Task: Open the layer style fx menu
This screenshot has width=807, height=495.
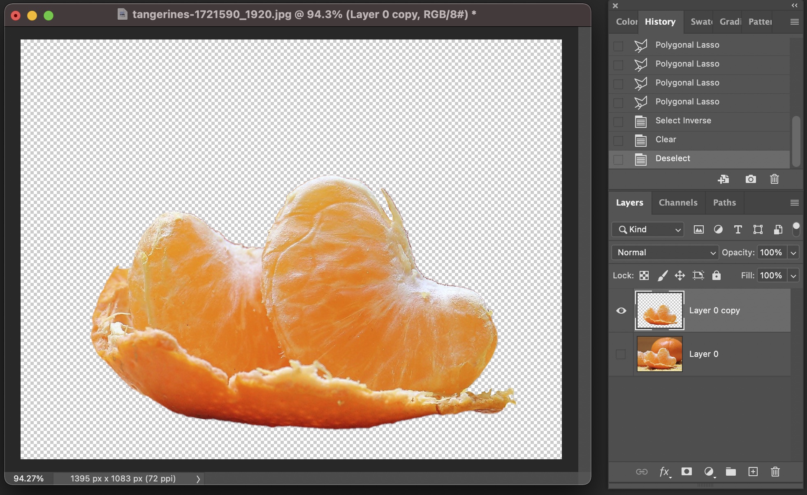Action: pos(664,472)
